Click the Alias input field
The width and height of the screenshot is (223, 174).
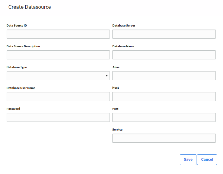tap(164, 76)
